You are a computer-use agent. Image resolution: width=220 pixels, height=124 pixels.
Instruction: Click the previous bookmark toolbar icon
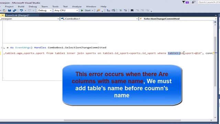tap(137, 10)
